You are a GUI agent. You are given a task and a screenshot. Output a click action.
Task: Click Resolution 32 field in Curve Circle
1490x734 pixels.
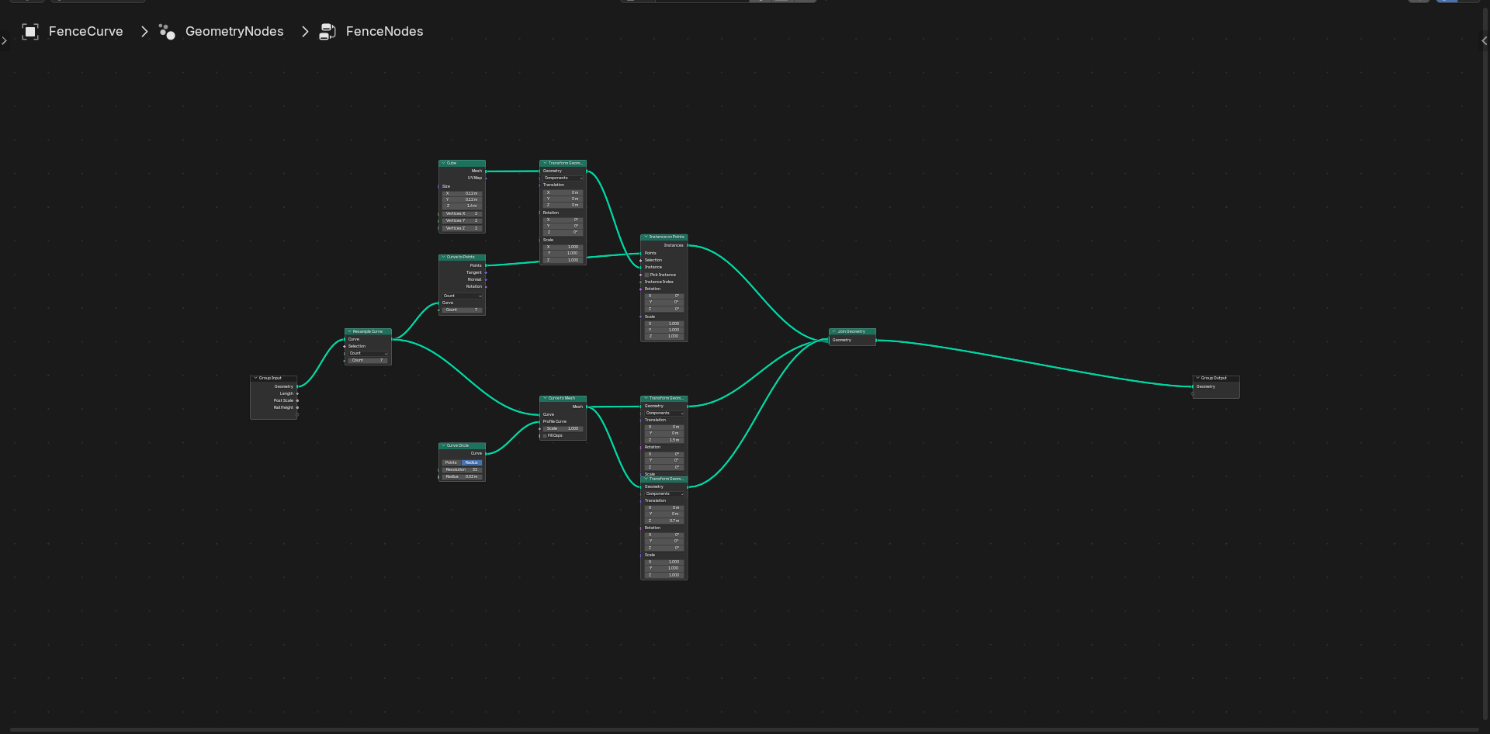[x=463, y=469]
